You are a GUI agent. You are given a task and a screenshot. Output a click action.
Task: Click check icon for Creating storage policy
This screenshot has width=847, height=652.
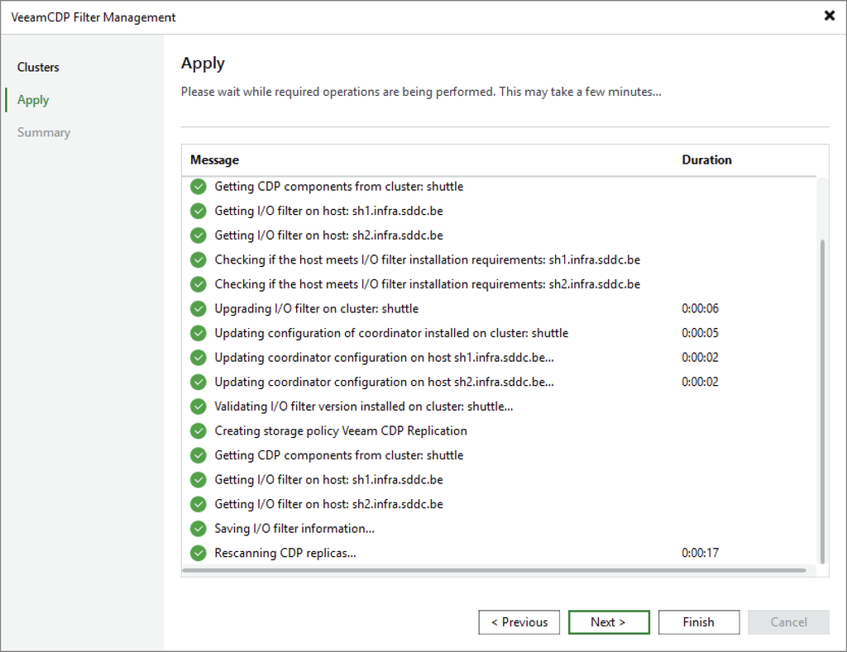coord(199,431)
